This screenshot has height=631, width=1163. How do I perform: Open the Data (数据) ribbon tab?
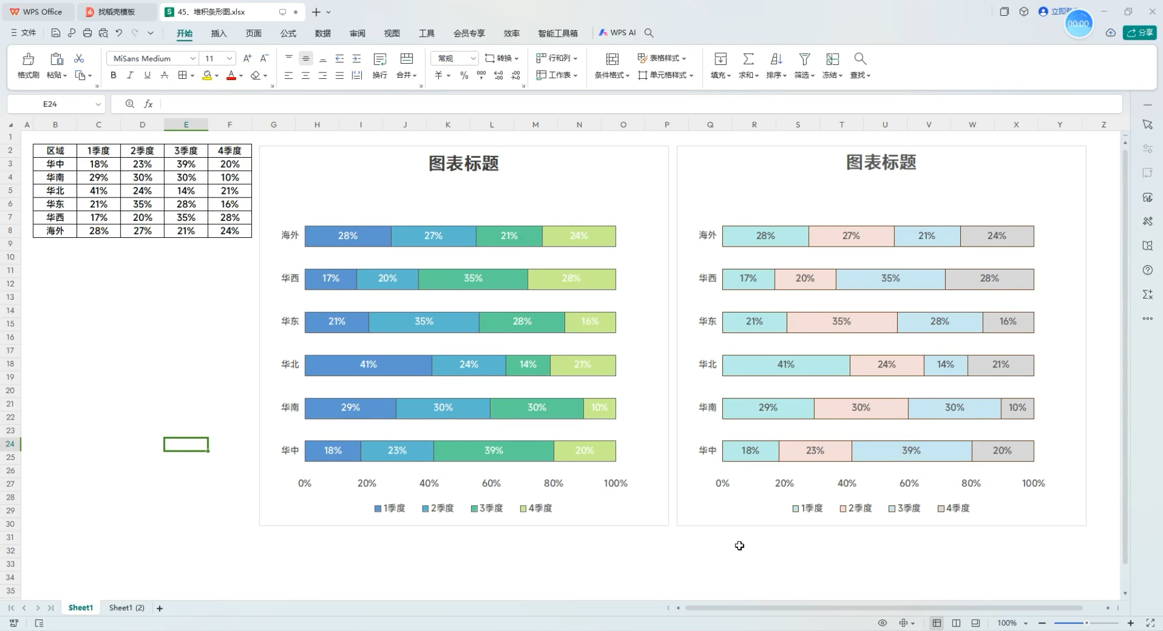323,33
